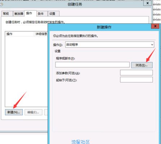This screenshot has width=161, height=144.
Task: Close the 新建操作 dialog with red X
Action: pos(155,26)
